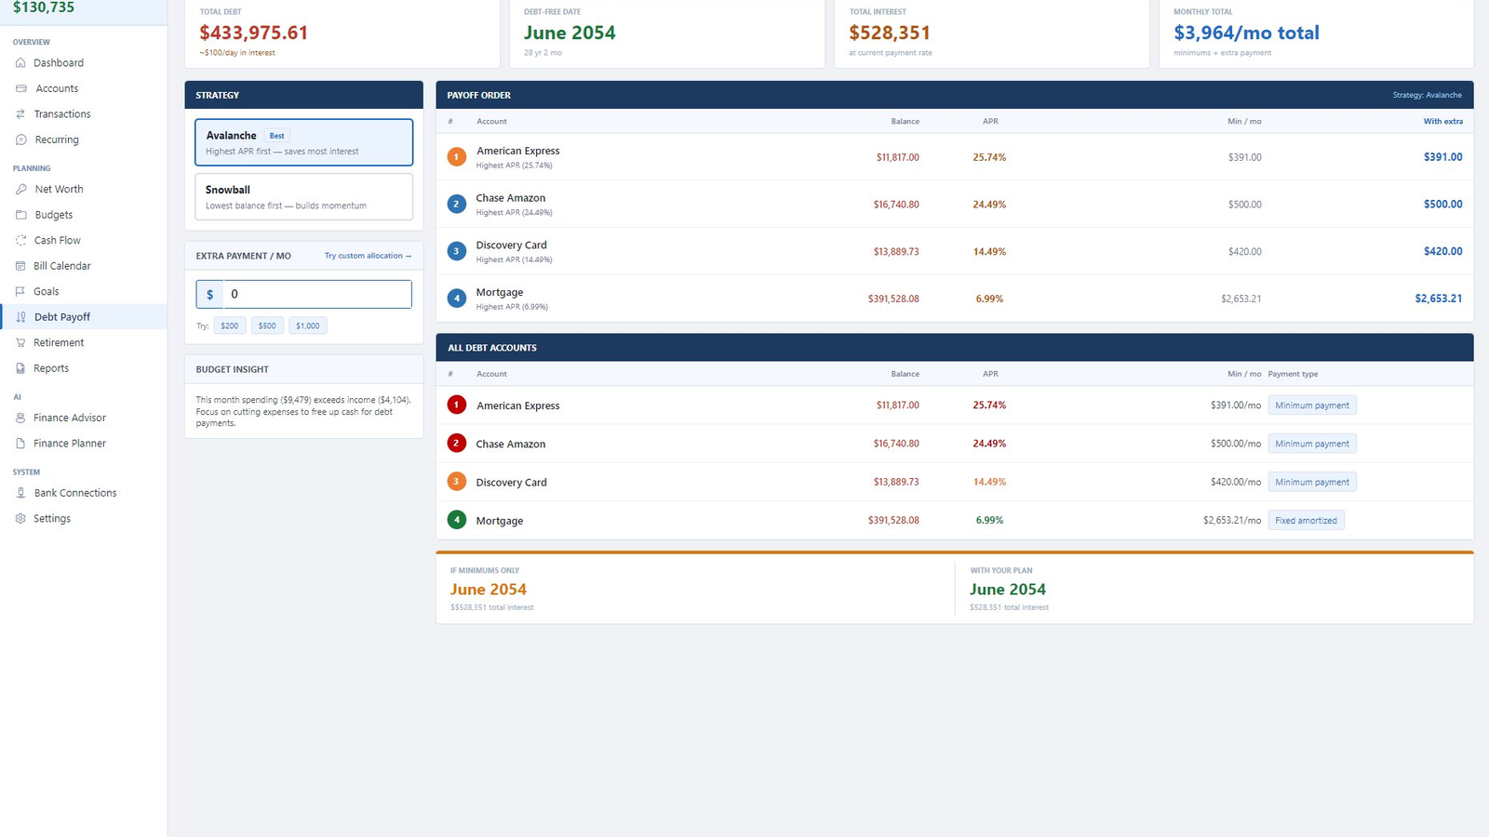Click the Minimum payment tag for American Express

pyautogui.click(x=1312, y=405)
